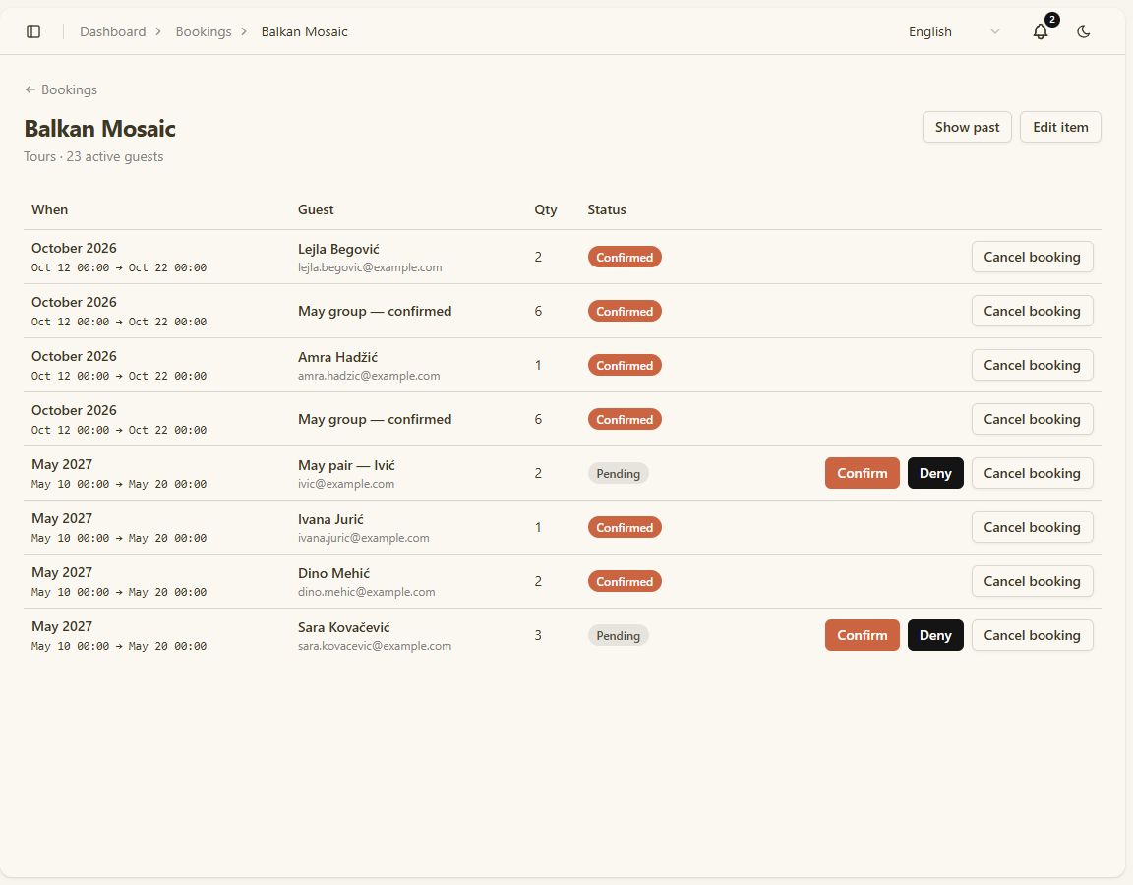Screen dimensions: 1133x885
Task: Click Edit item button
Action: click(x=1060, y=127)
